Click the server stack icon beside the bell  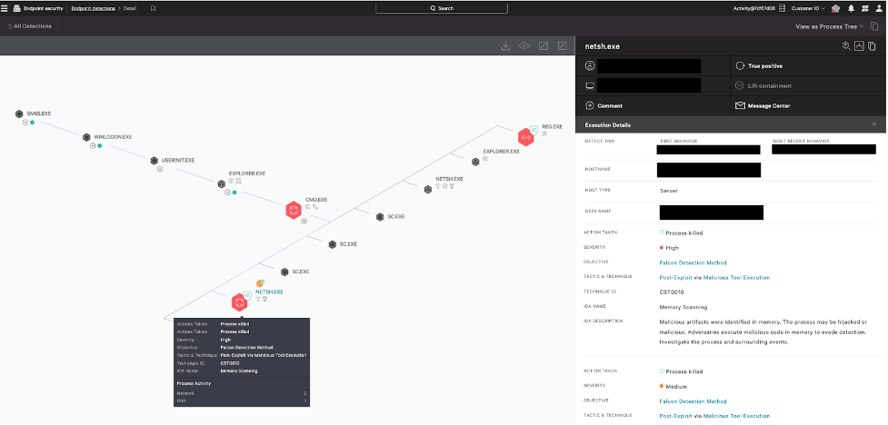pos(864,8)
